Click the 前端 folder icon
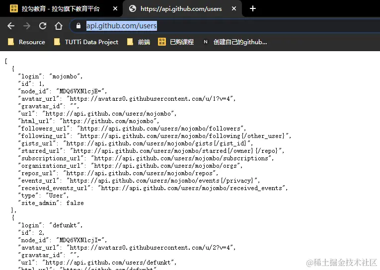Screen dimensions: 380x270 [130, 42]
